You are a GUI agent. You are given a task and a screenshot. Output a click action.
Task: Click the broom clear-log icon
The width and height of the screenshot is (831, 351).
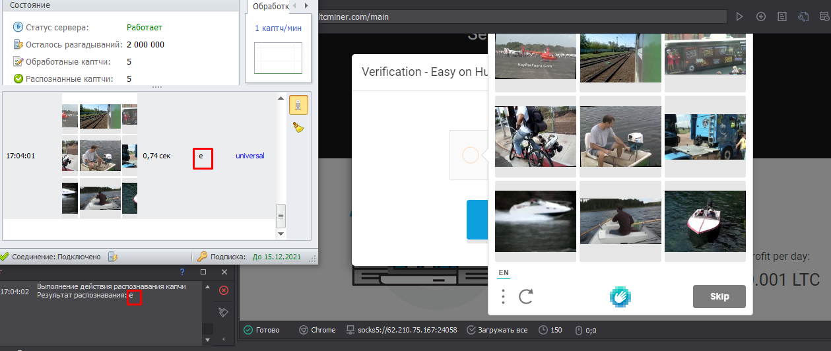coord(298,127)
